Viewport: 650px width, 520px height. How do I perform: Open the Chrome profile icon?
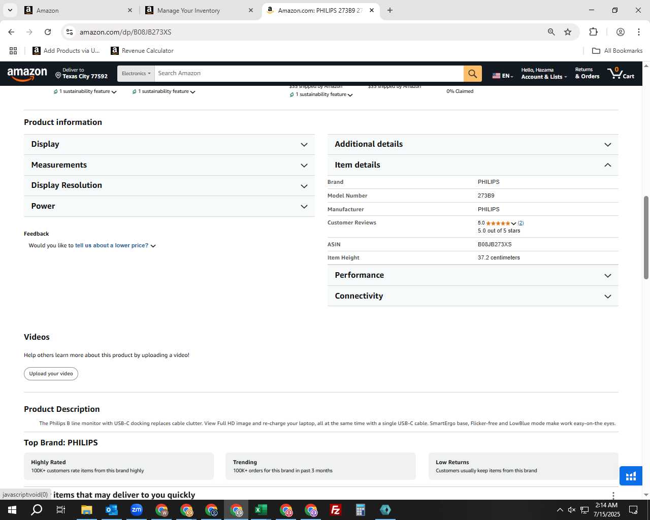tap(620, 32)
